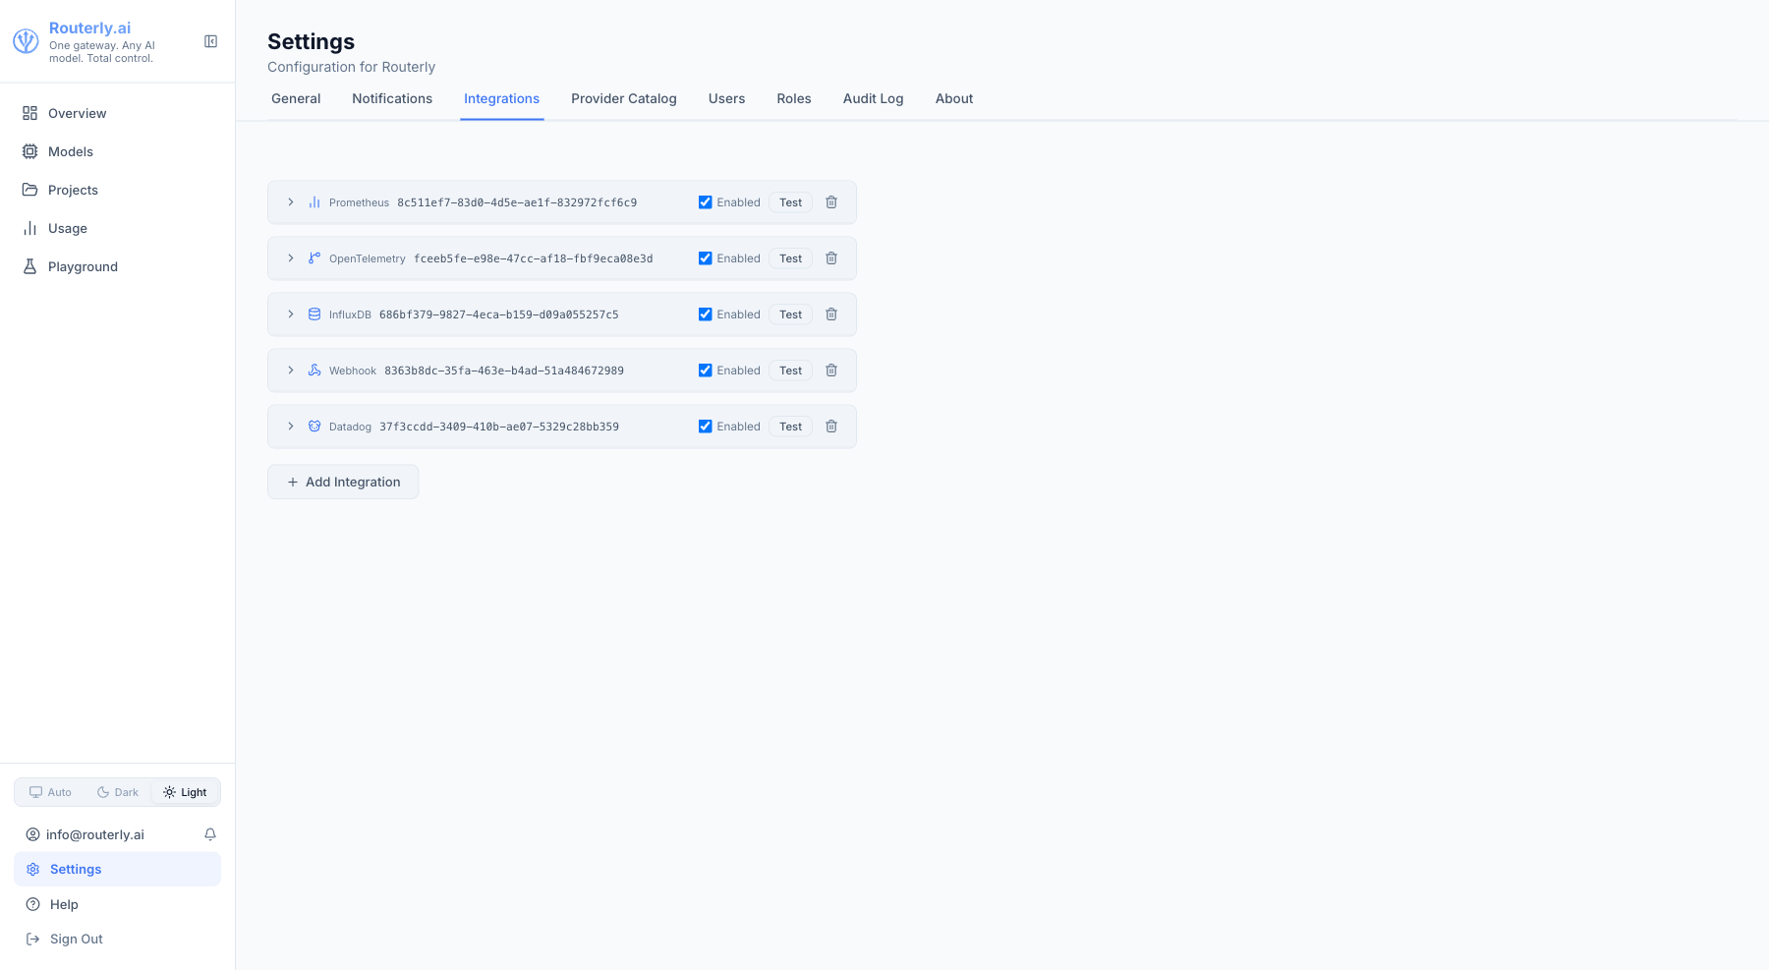Image resolution: width=1769 pixels, height=970 pixels.
Task: Test the Webhook integration
Action: point(790,371)
